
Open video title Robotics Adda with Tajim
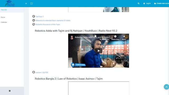(x=92, y=37)
